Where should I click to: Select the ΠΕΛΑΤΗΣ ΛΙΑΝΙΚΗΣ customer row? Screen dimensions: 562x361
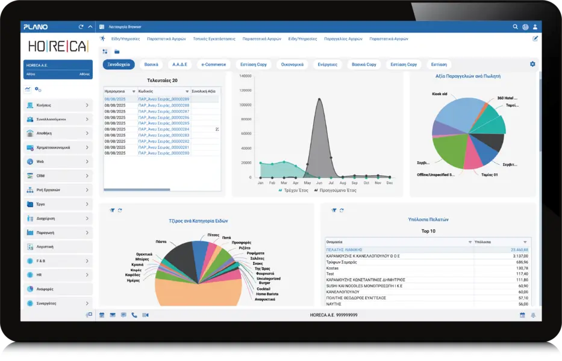pos(427,250)
